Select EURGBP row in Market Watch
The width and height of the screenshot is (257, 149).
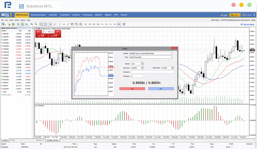click(x=16, y=64)
